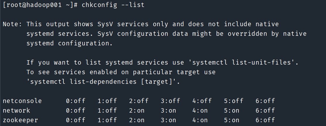This screenshot has width=326, height=126.
Task: Click zookeeper runlevel 2:on value
Action: coord(137,120)
